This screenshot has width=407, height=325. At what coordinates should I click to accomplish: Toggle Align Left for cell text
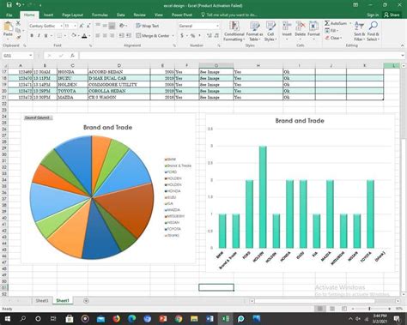pyautogui.click(x=98, y=35)
